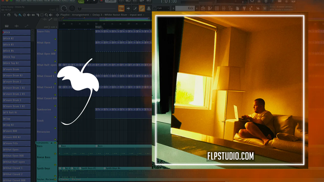Toggle the Snare Fills track mute light
The height and width of the screenshot is (182, 324).
55,39
